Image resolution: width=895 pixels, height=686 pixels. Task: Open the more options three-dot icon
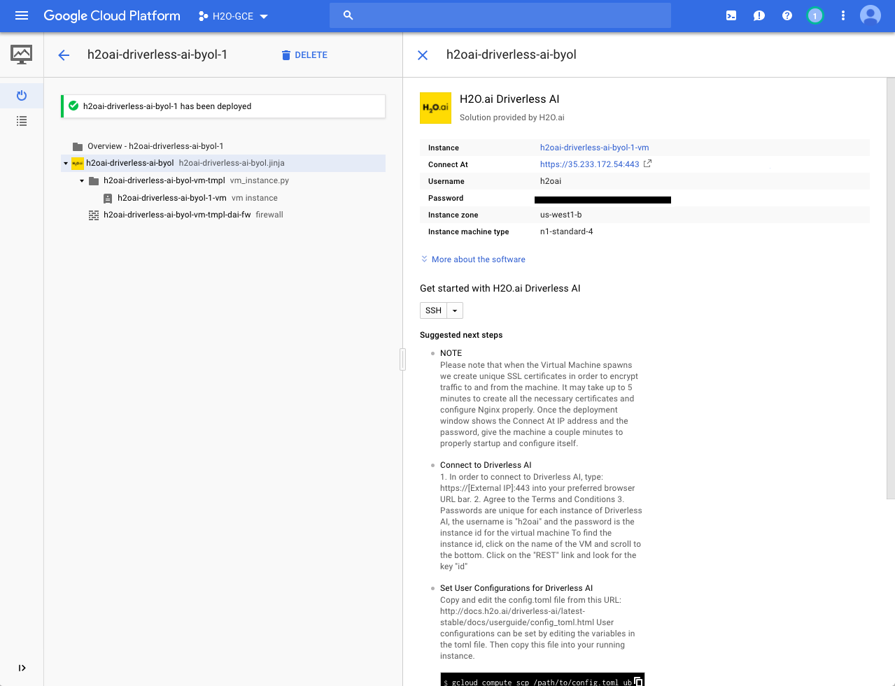coord(843,15)
